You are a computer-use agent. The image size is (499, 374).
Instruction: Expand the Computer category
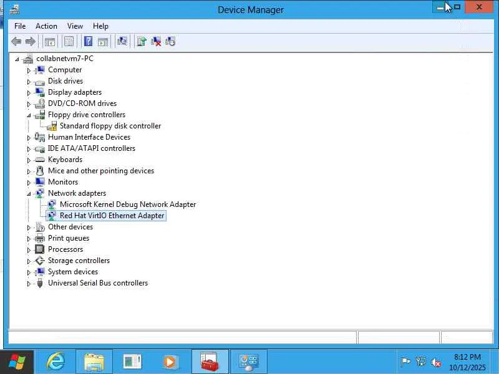29,70
